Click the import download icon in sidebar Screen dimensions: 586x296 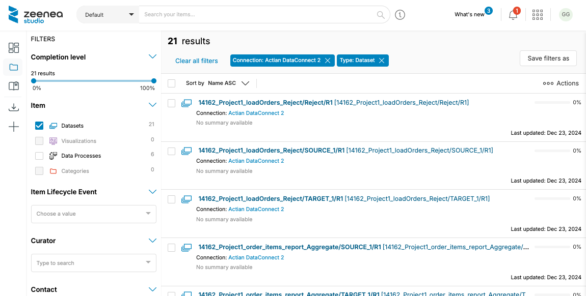coord(14,107)
